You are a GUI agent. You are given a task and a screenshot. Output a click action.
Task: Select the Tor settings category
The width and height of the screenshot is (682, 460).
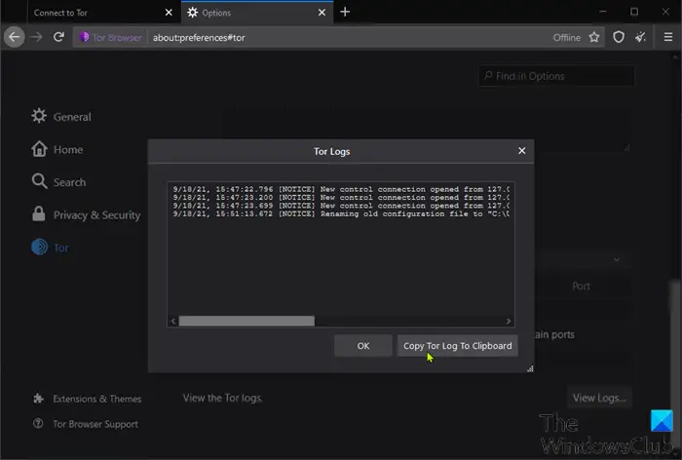50,248
